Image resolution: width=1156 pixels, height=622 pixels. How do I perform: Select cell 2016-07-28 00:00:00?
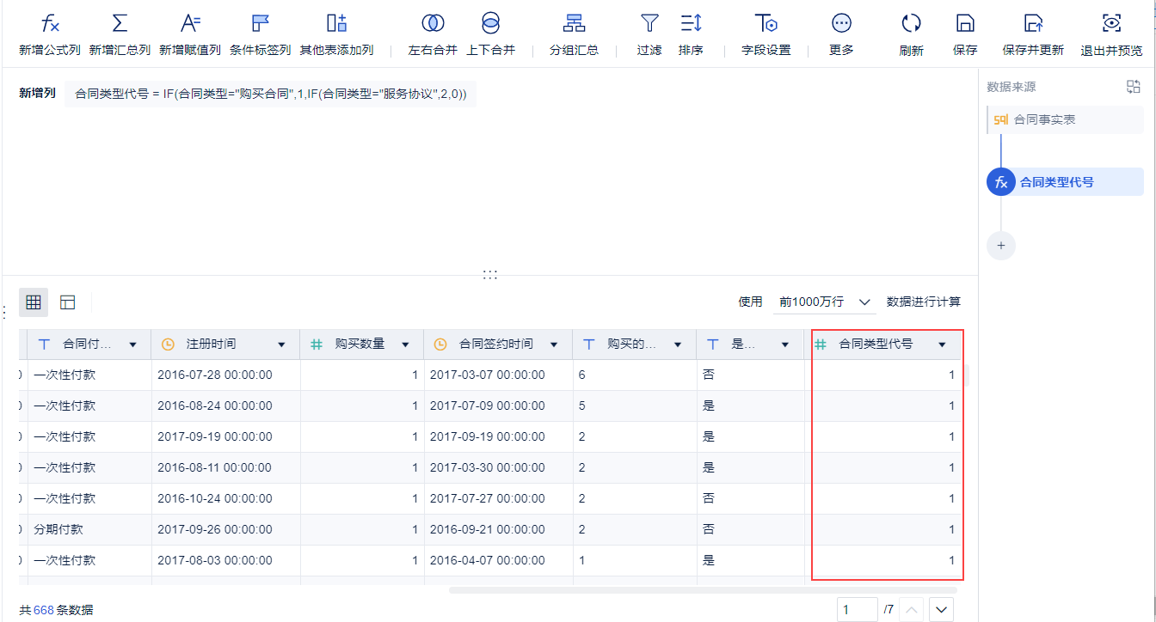226,375
